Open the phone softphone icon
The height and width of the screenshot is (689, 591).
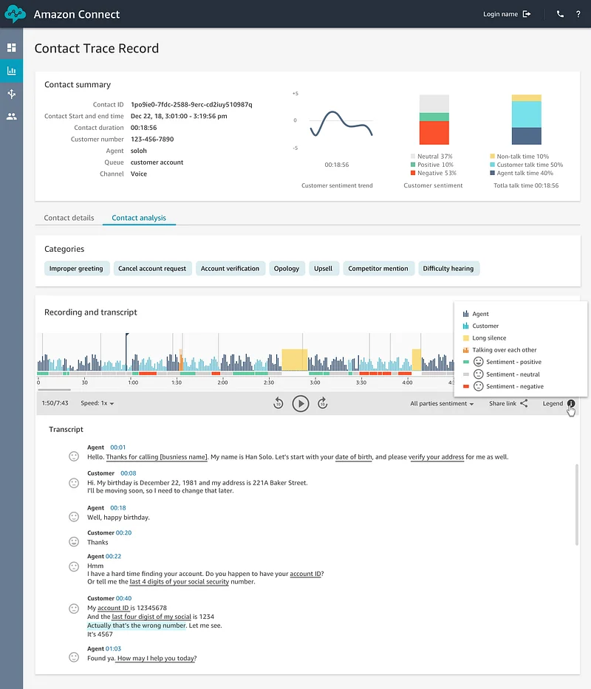click(x=560, y=14)
